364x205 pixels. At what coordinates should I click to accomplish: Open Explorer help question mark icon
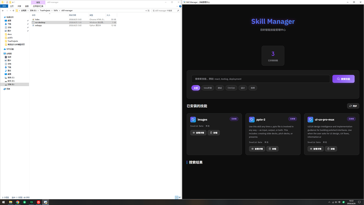tap(180, 6)
